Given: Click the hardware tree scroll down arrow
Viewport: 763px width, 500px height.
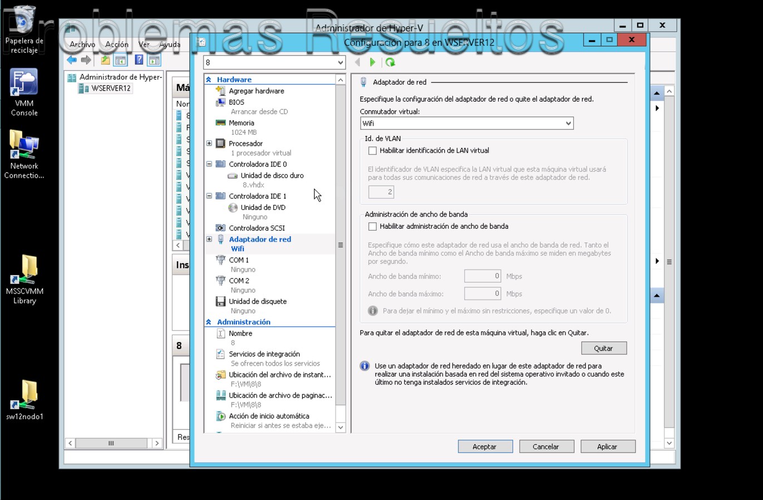Looking at the screenshot, I should click(x=341, y=428).
